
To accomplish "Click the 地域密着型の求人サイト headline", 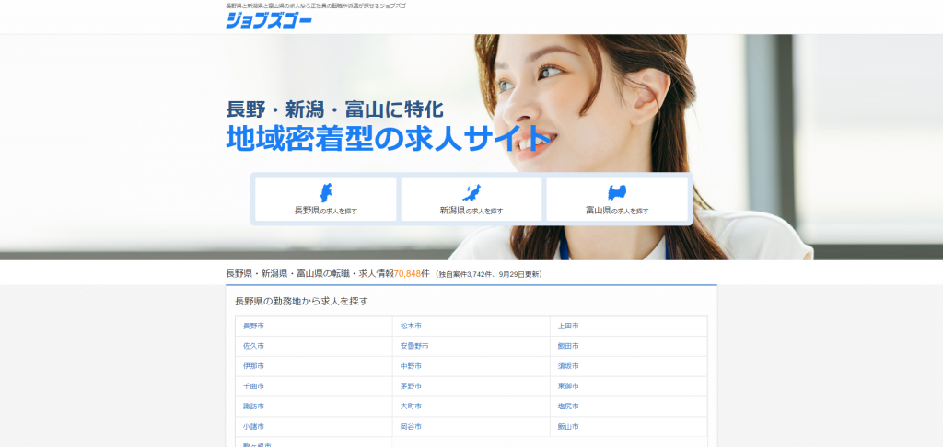I will (x=388, y=139).
